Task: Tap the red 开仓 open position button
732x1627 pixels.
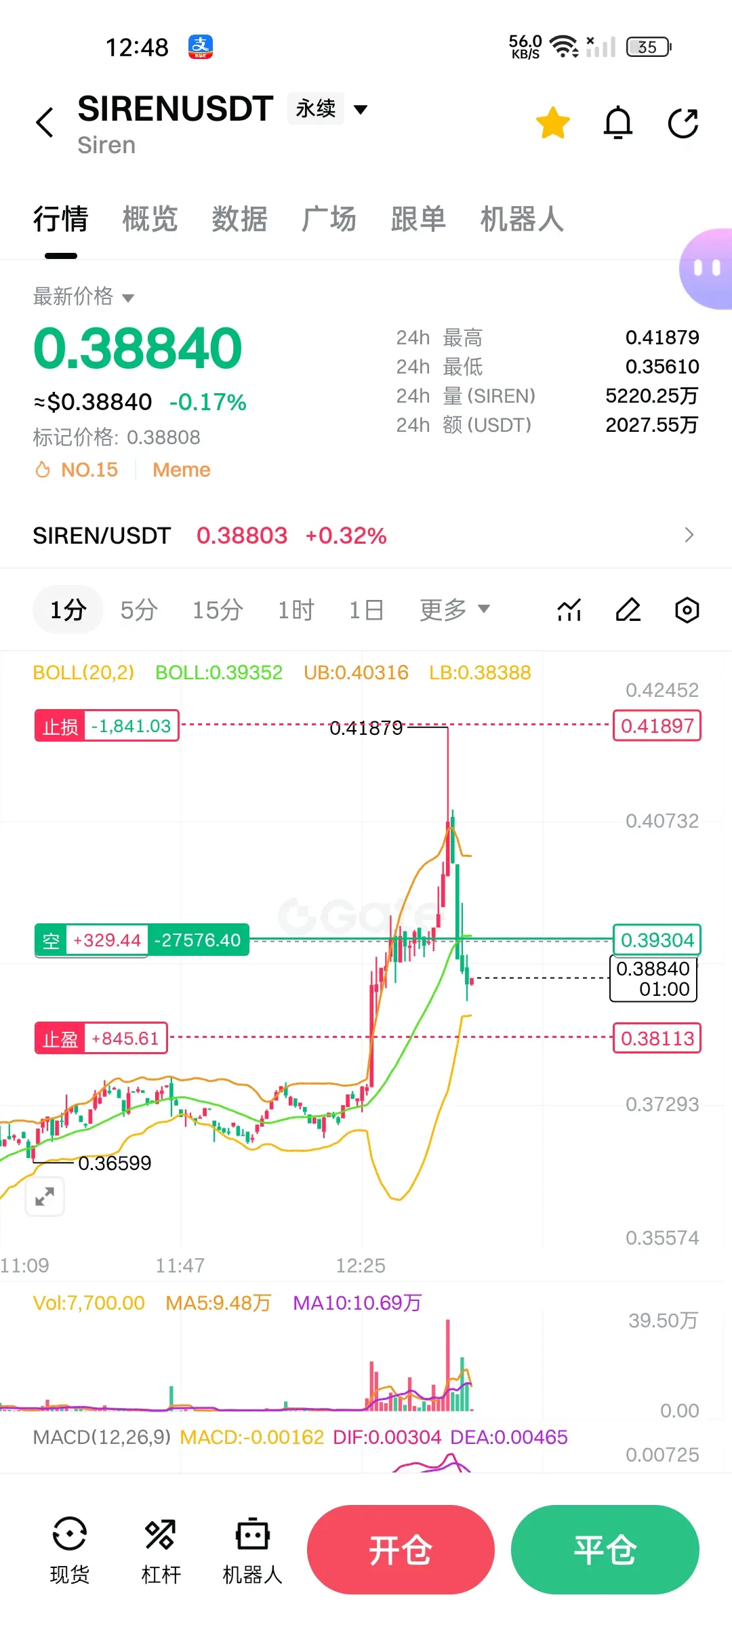Action: pos(401,1550)
